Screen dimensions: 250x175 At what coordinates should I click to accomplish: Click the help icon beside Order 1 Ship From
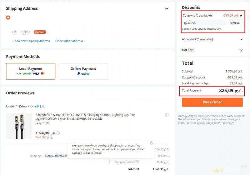tap(44, 106)
